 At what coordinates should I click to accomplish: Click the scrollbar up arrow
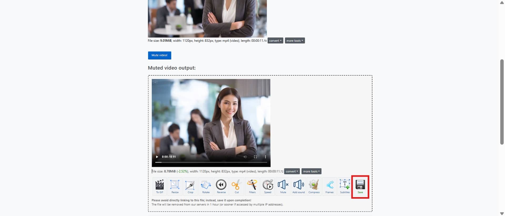(x=502, y=3)
